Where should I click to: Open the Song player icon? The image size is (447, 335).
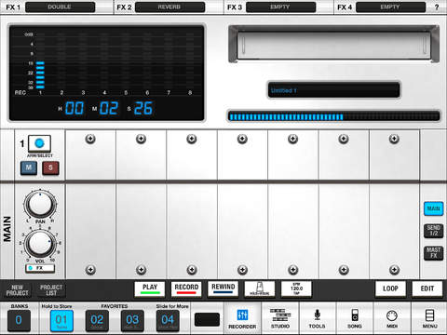tap(355, 318)
